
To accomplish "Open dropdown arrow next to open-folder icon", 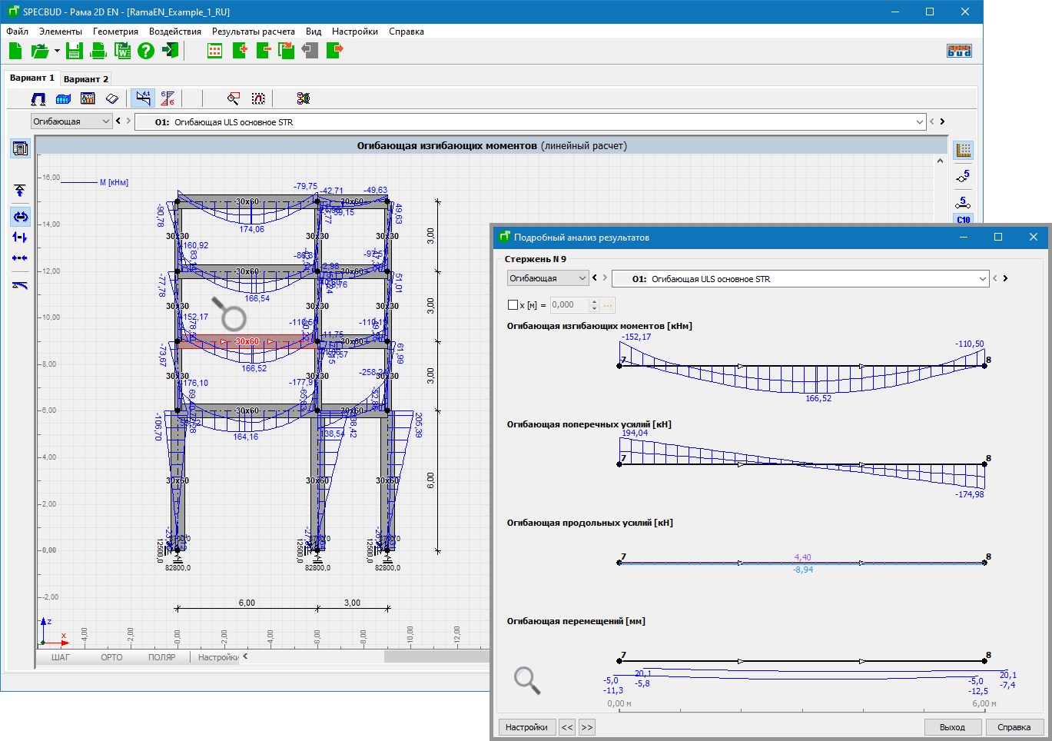I will 58,52.
